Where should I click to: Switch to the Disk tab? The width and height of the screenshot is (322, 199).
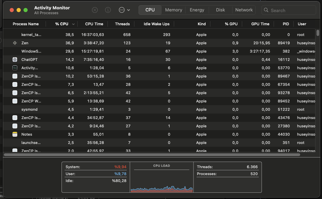tap(220, 10)
